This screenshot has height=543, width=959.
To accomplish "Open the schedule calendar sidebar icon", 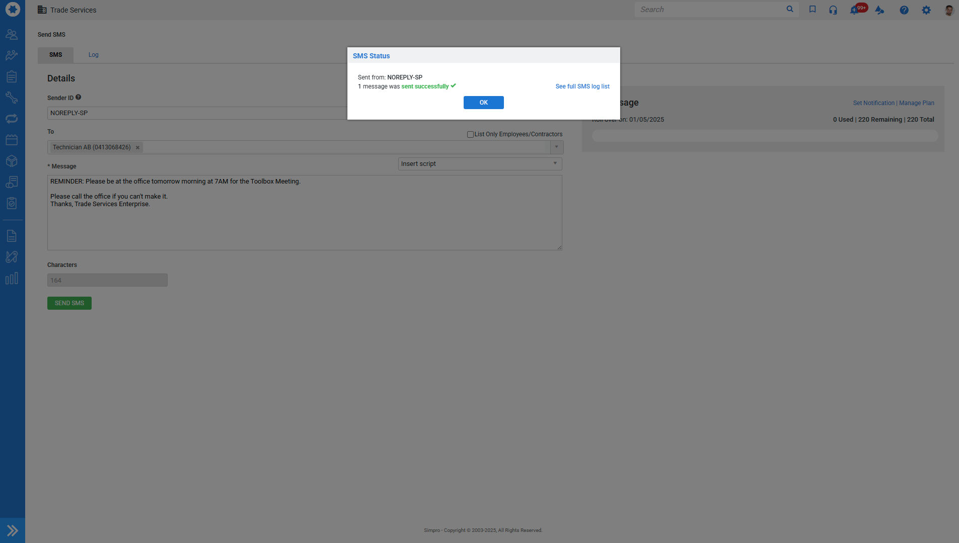I will click(12, 140).
